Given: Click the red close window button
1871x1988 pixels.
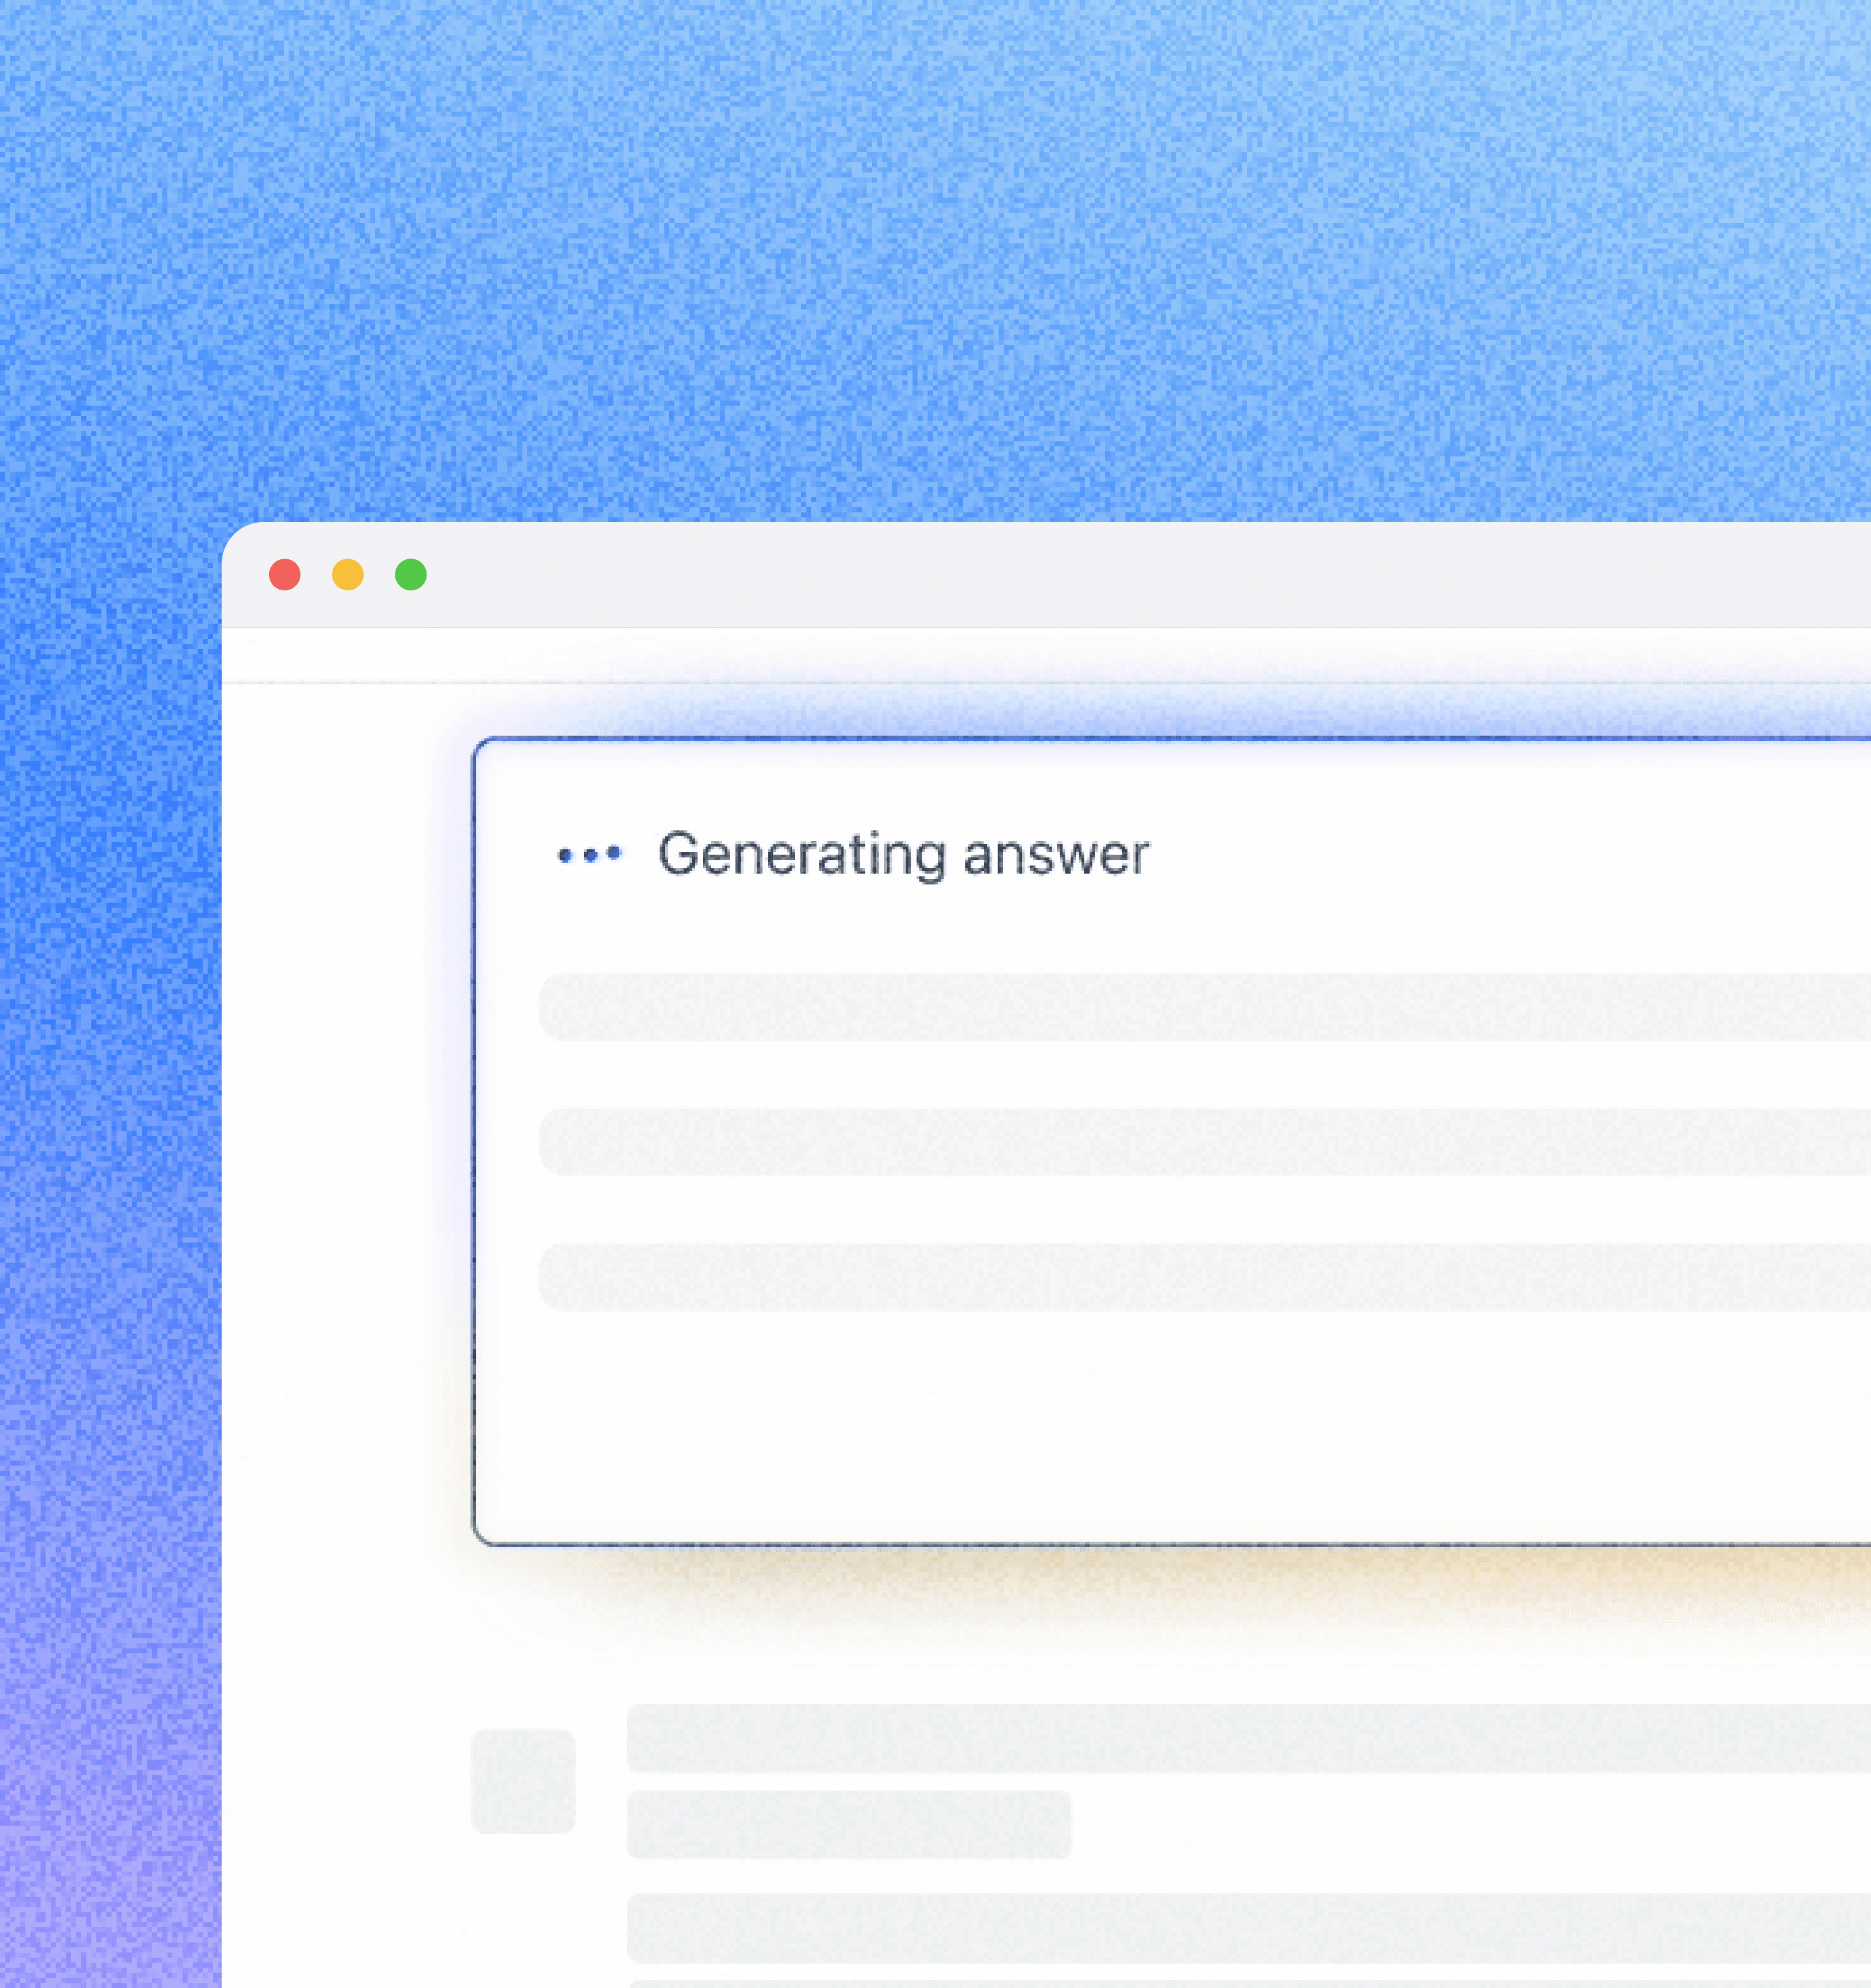Looking at the screenshot, I should pyautogui.click(x=285, y=575).
